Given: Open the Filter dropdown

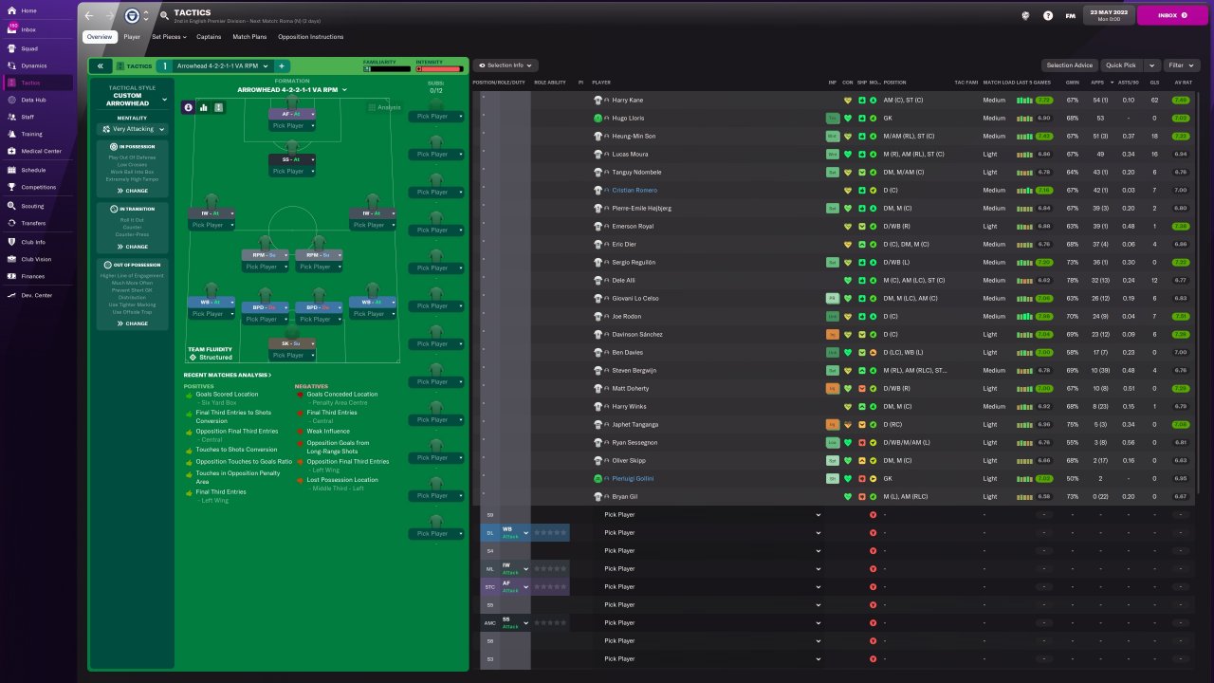Looking at the screenshot, I should (x=1182, y=65).
